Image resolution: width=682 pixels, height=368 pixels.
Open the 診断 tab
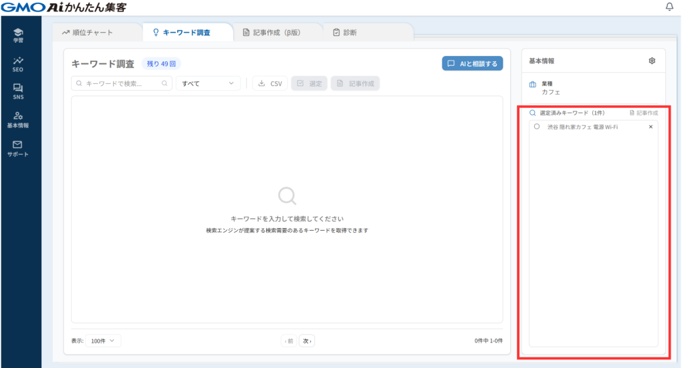click(x=345, y=32)
